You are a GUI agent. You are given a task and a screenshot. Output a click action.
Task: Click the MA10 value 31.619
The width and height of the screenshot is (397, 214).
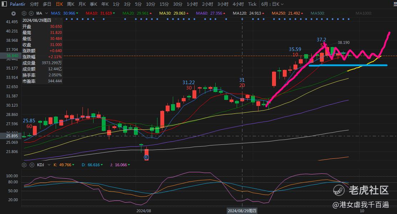coord(106,13)
